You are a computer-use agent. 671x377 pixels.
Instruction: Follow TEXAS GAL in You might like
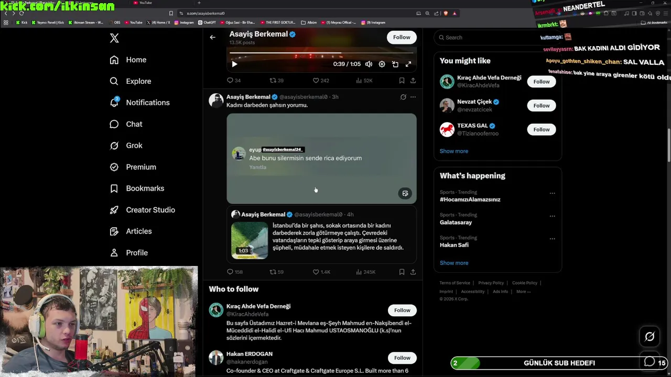point(542,129)
